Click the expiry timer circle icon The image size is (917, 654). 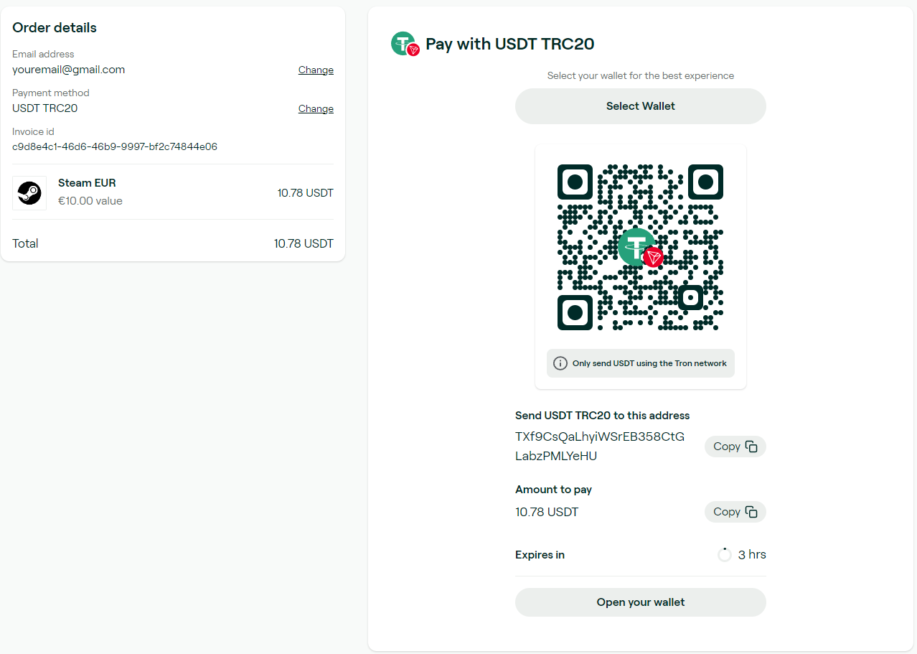tap(725, 555)
